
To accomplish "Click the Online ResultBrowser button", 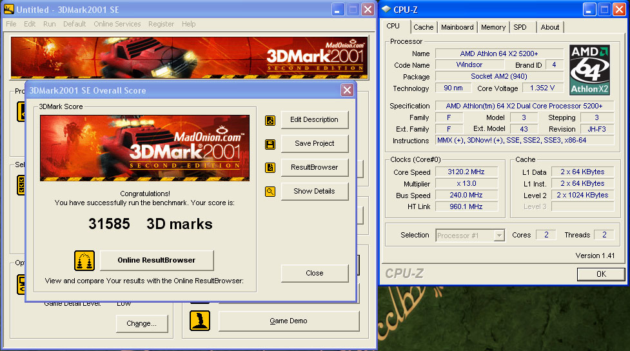I will tap(157, 260).
